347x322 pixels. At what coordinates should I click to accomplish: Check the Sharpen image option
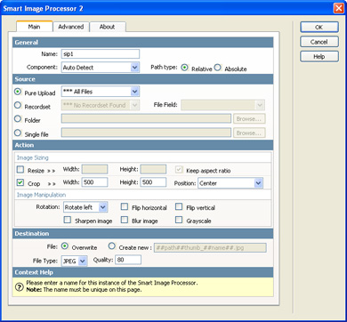click(68, 220)
